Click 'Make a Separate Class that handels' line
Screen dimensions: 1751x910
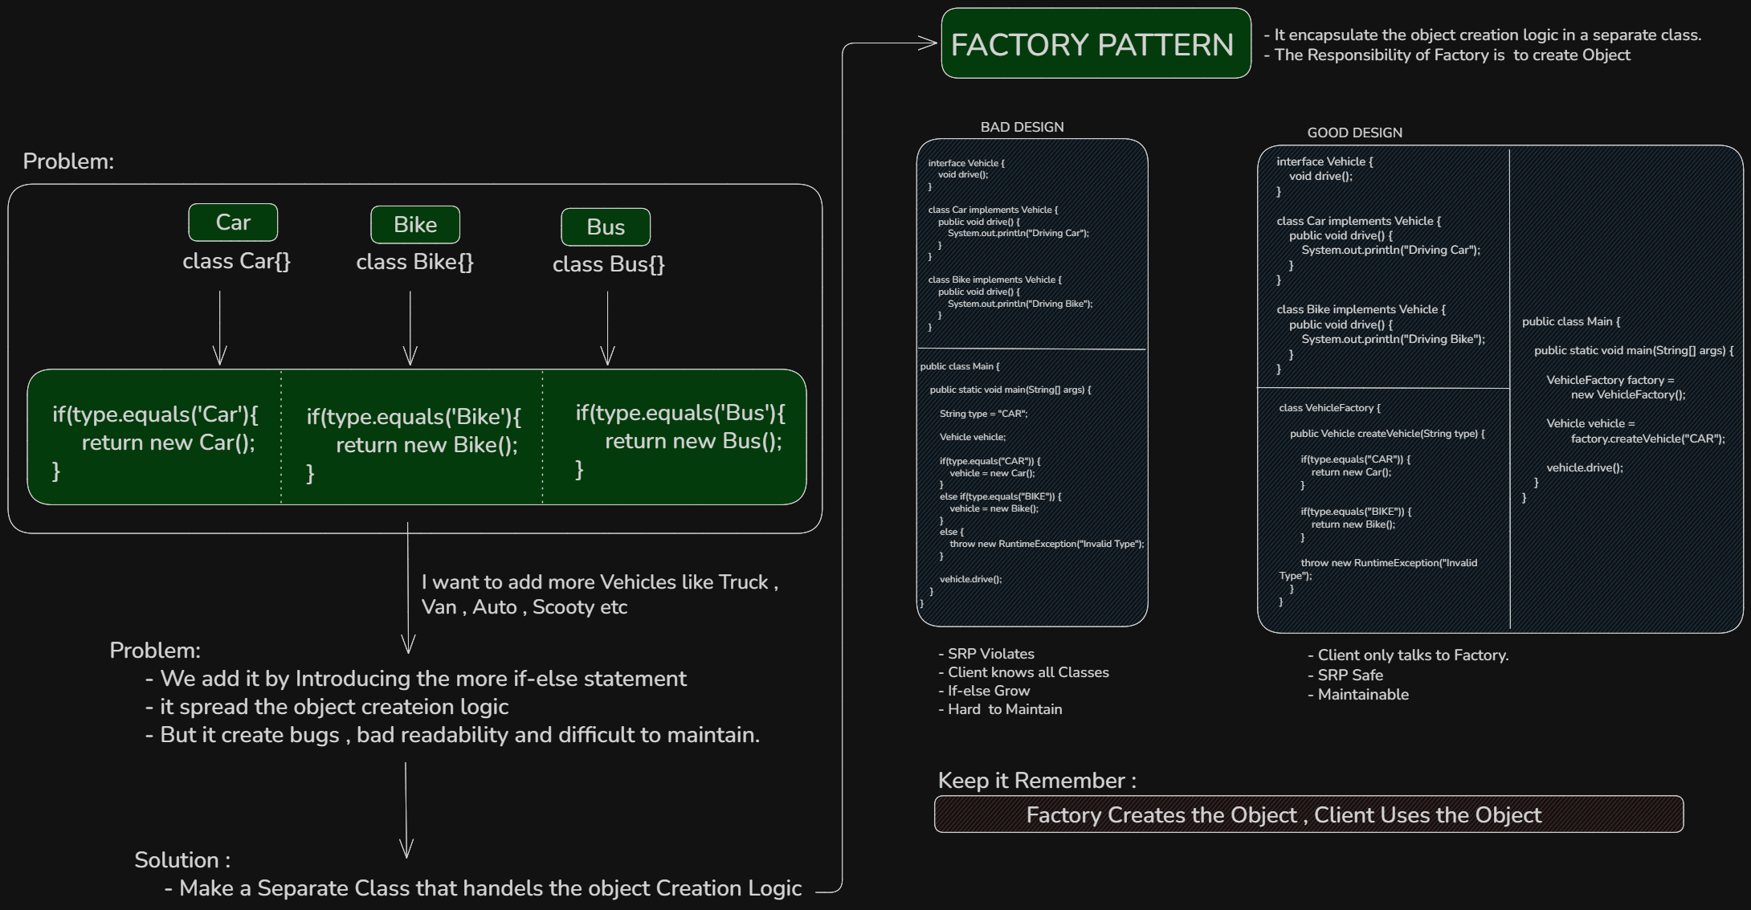click(x=483, y=888)
